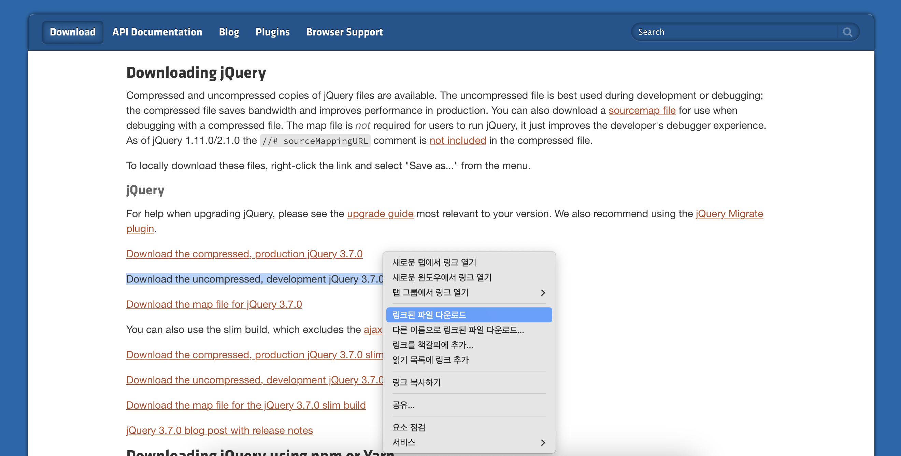Choose 링크를 책갈피에 추가...

point(432,345)
